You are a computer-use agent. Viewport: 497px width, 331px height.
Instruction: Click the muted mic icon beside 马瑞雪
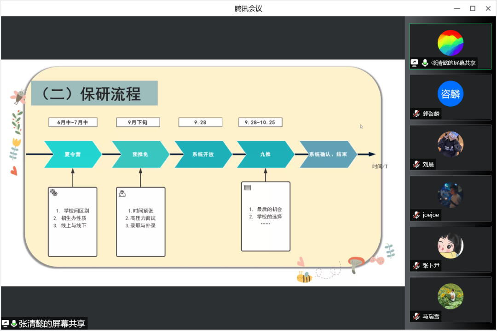[416, 316]
